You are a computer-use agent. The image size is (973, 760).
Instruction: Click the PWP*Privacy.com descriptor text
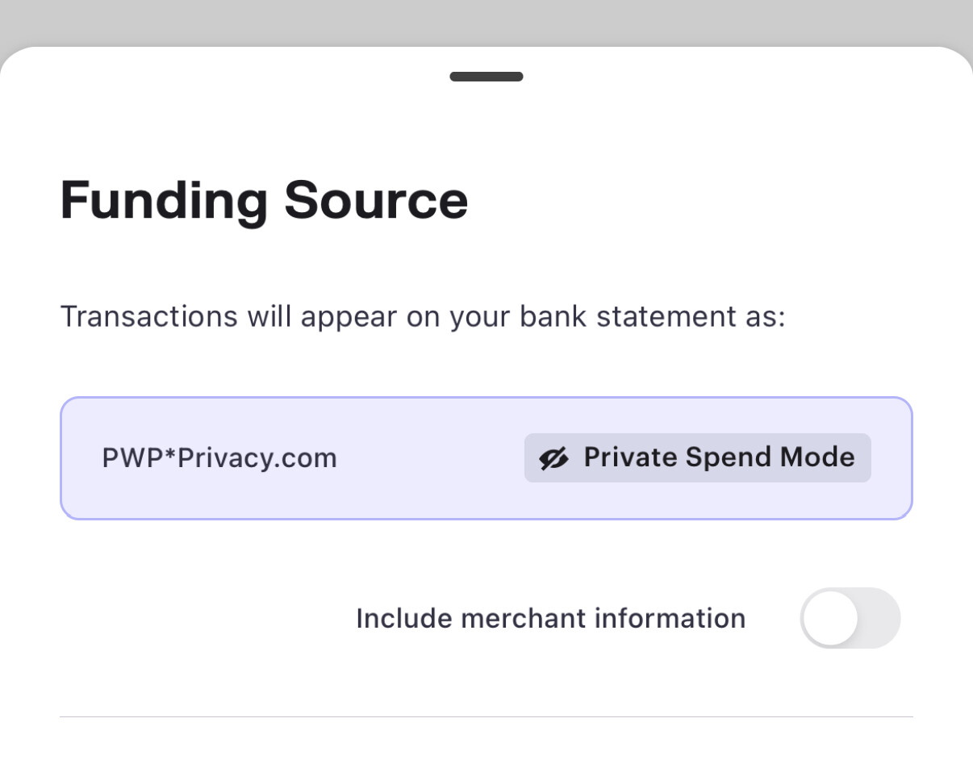click(219, 458)
